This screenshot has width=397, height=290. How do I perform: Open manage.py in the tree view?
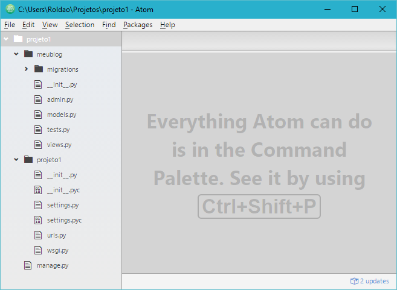tap(53, 265)
